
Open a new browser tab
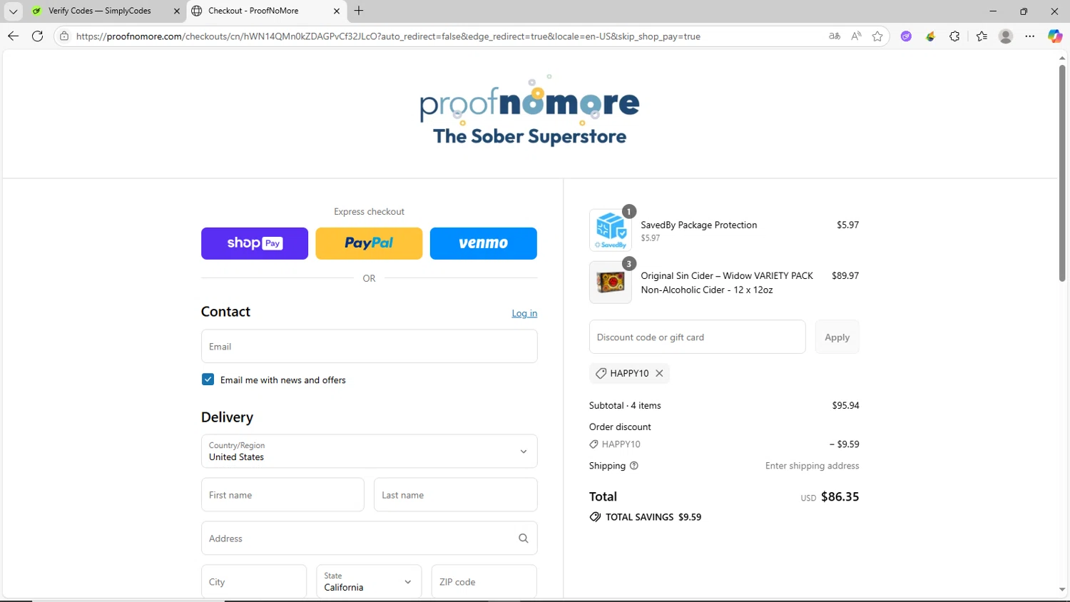(x=359, y=11)
